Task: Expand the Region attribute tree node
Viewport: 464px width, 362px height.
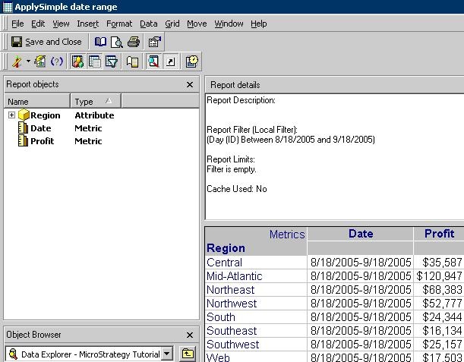Action: (x=11, y=115)
